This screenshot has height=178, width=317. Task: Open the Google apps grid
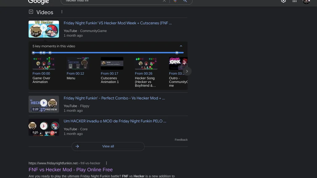tap(295, 1)
